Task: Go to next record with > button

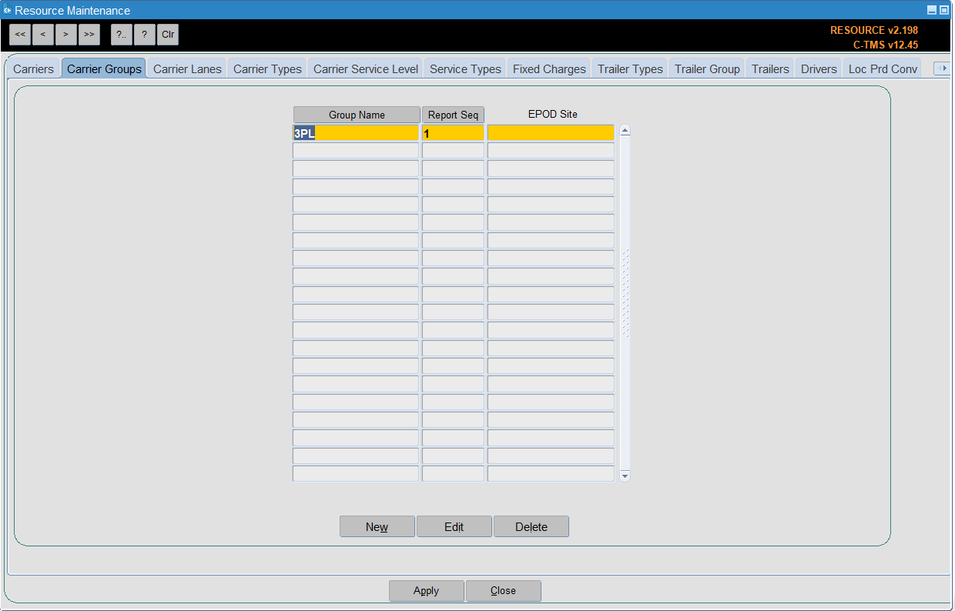Action: (66, 35)
